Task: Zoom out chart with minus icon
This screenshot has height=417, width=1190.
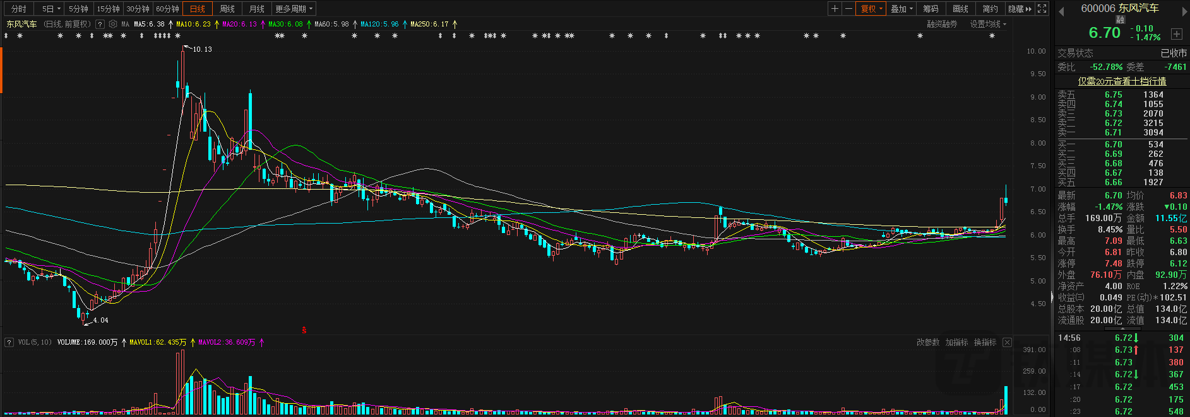Action: click(848, 9)
